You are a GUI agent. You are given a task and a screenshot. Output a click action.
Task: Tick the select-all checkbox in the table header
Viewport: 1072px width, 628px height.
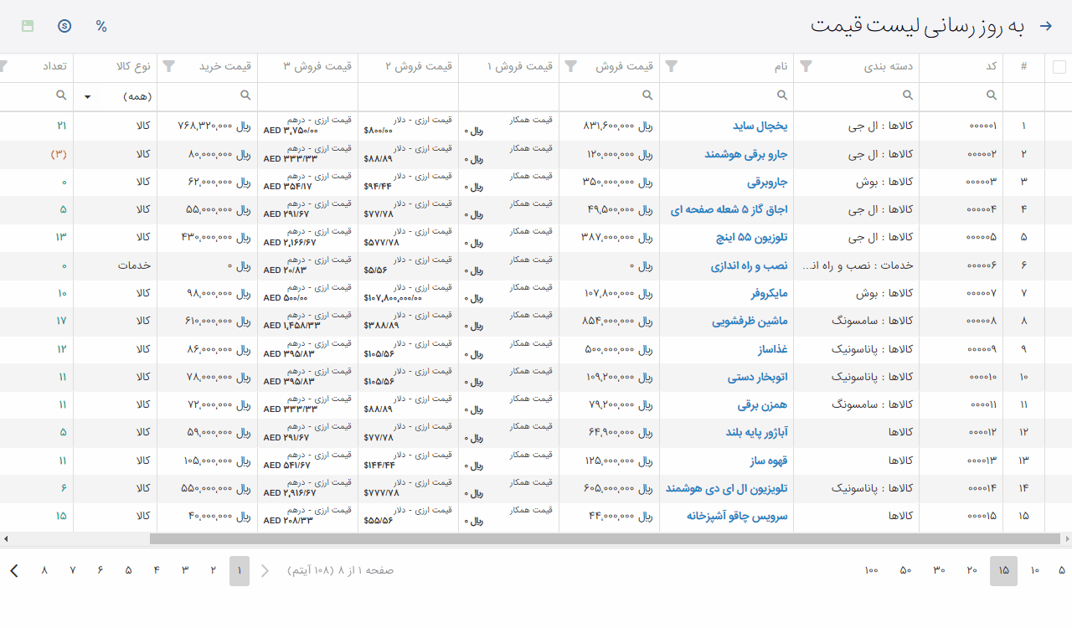tap(1059, 67)
